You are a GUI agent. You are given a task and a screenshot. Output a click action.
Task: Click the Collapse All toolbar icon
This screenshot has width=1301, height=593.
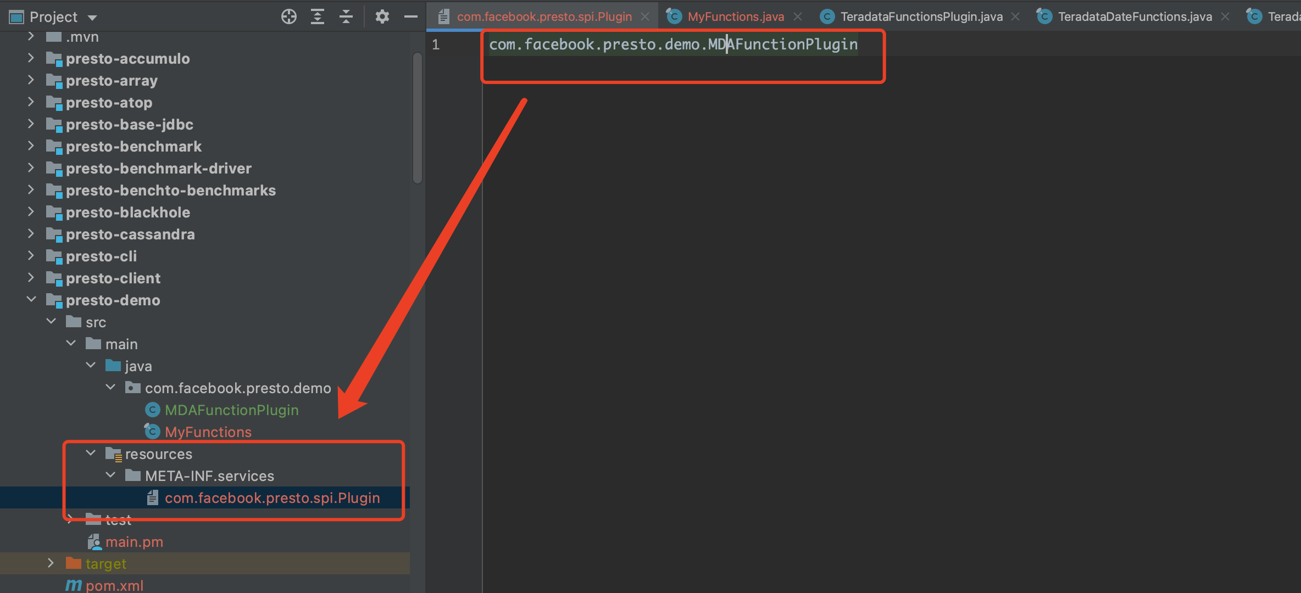click(x=346, y=17)
